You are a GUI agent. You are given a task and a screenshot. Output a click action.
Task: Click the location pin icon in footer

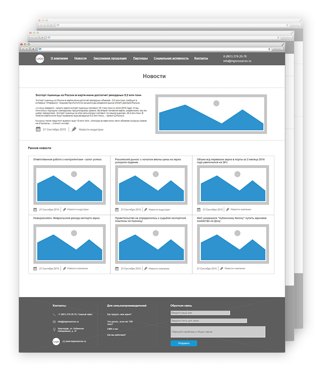54,329
